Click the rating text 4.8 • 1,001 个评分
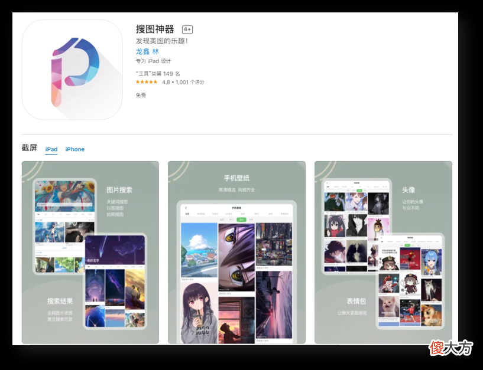Viewport: 483px width, 370px height. pos(183,82)
